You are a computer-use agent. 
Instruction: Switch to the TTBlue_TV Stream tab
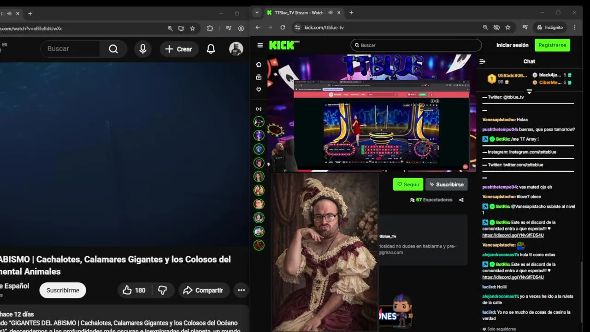[x=300, y=13]
